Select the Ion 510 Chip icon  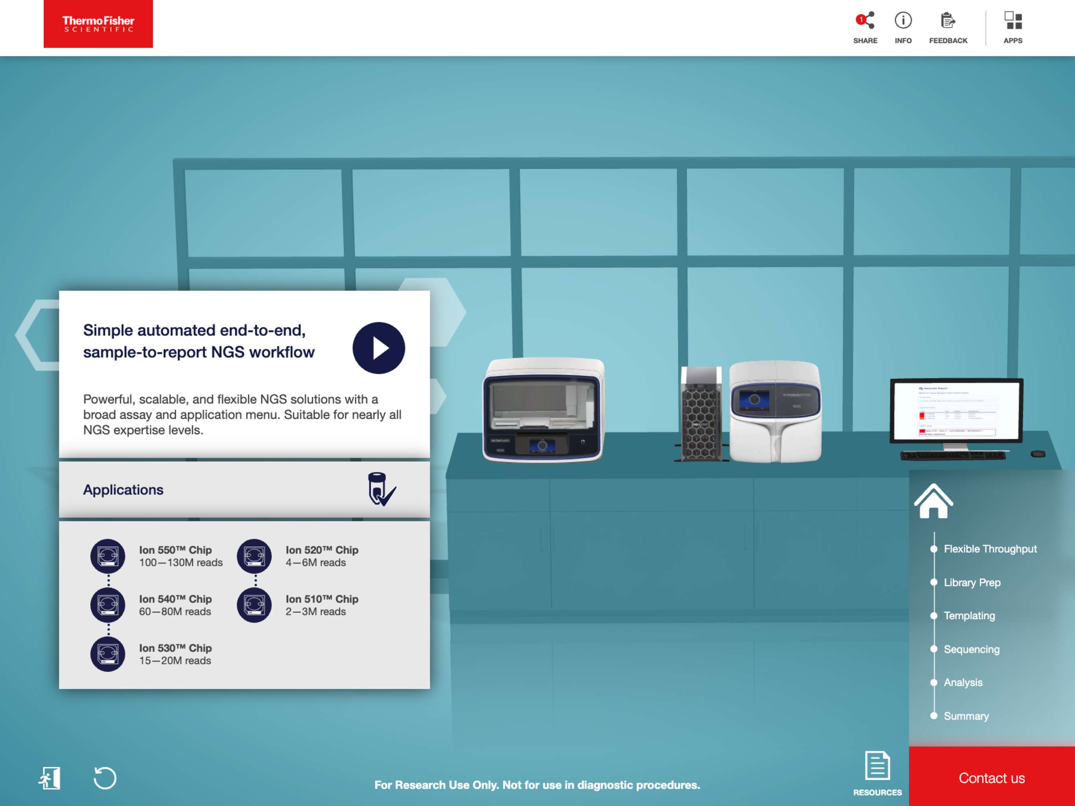(x=254, y=605)
